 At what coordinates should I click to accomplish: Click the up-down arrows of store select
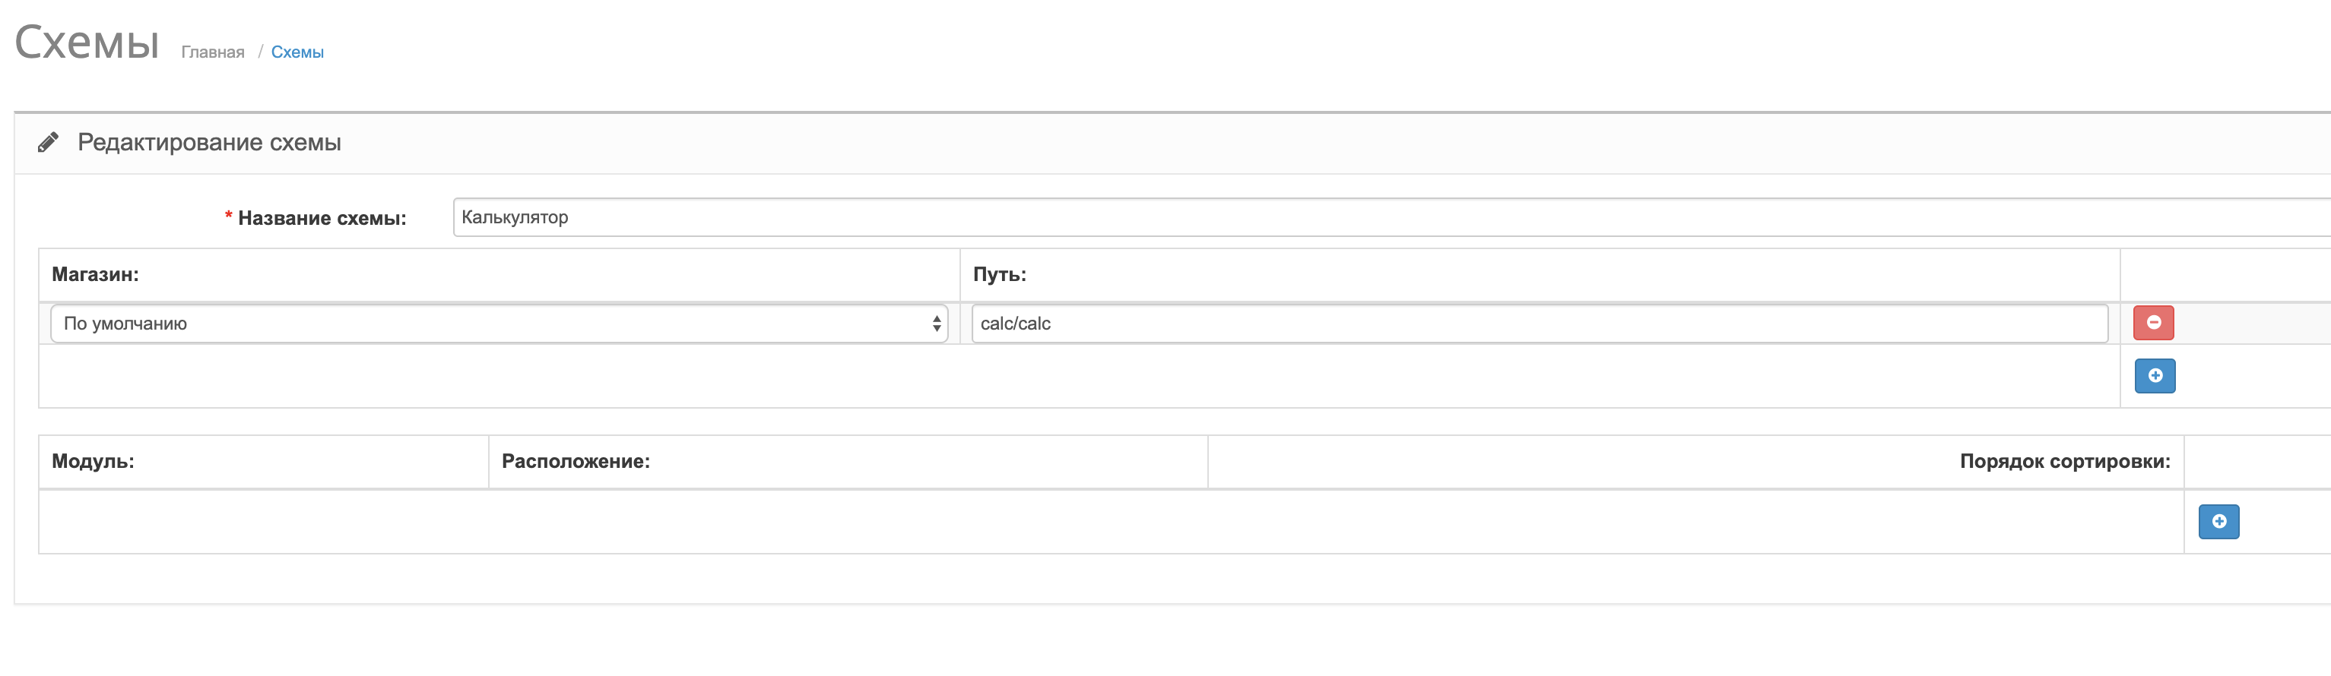(936, 324)
